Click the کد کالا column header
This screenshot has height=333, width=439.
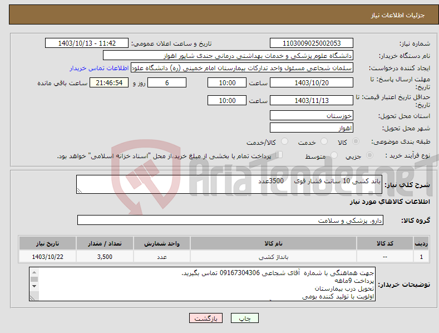(385, 243)
